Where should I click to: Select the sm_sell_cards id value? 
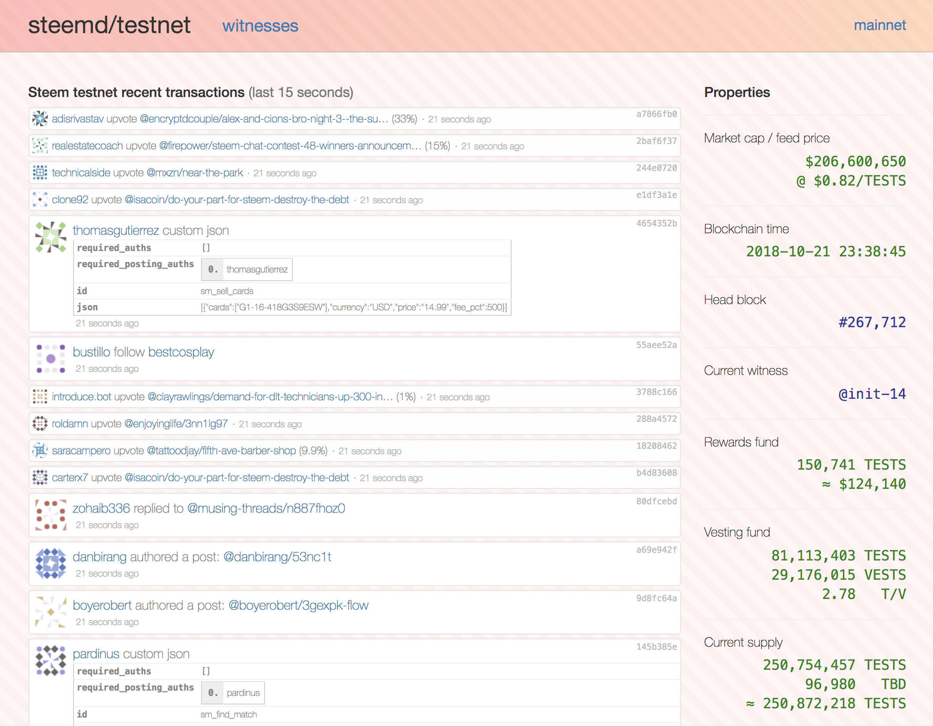(x=227, y=291)
